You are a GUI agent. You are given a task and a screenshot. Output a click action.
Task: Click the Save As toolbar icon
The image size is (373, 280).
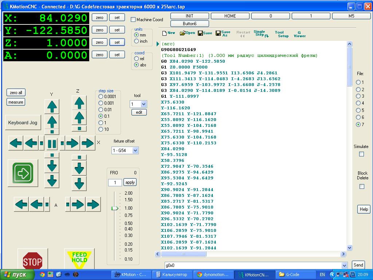(x=223, y=34)
